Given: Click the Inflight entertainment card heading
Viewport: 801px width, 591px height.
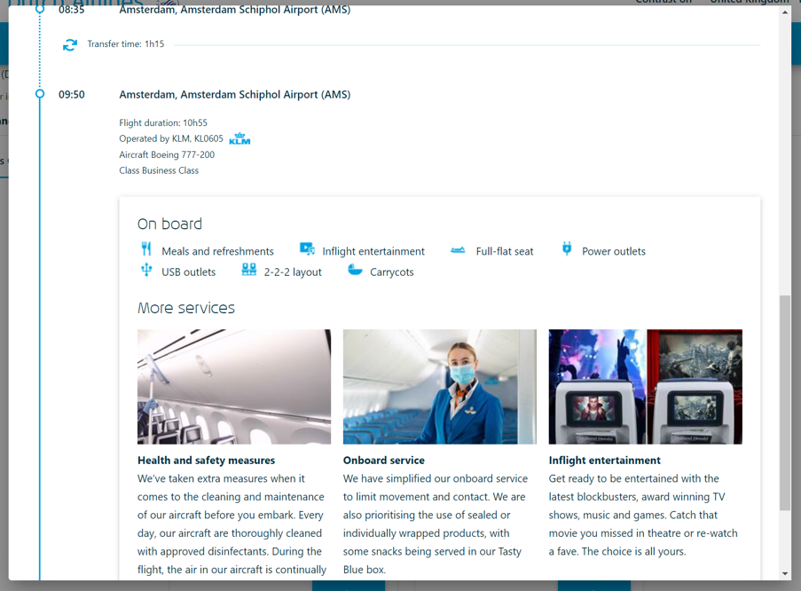Looking at the screenshot, I should pyautogui.click(x=604, y=461).
